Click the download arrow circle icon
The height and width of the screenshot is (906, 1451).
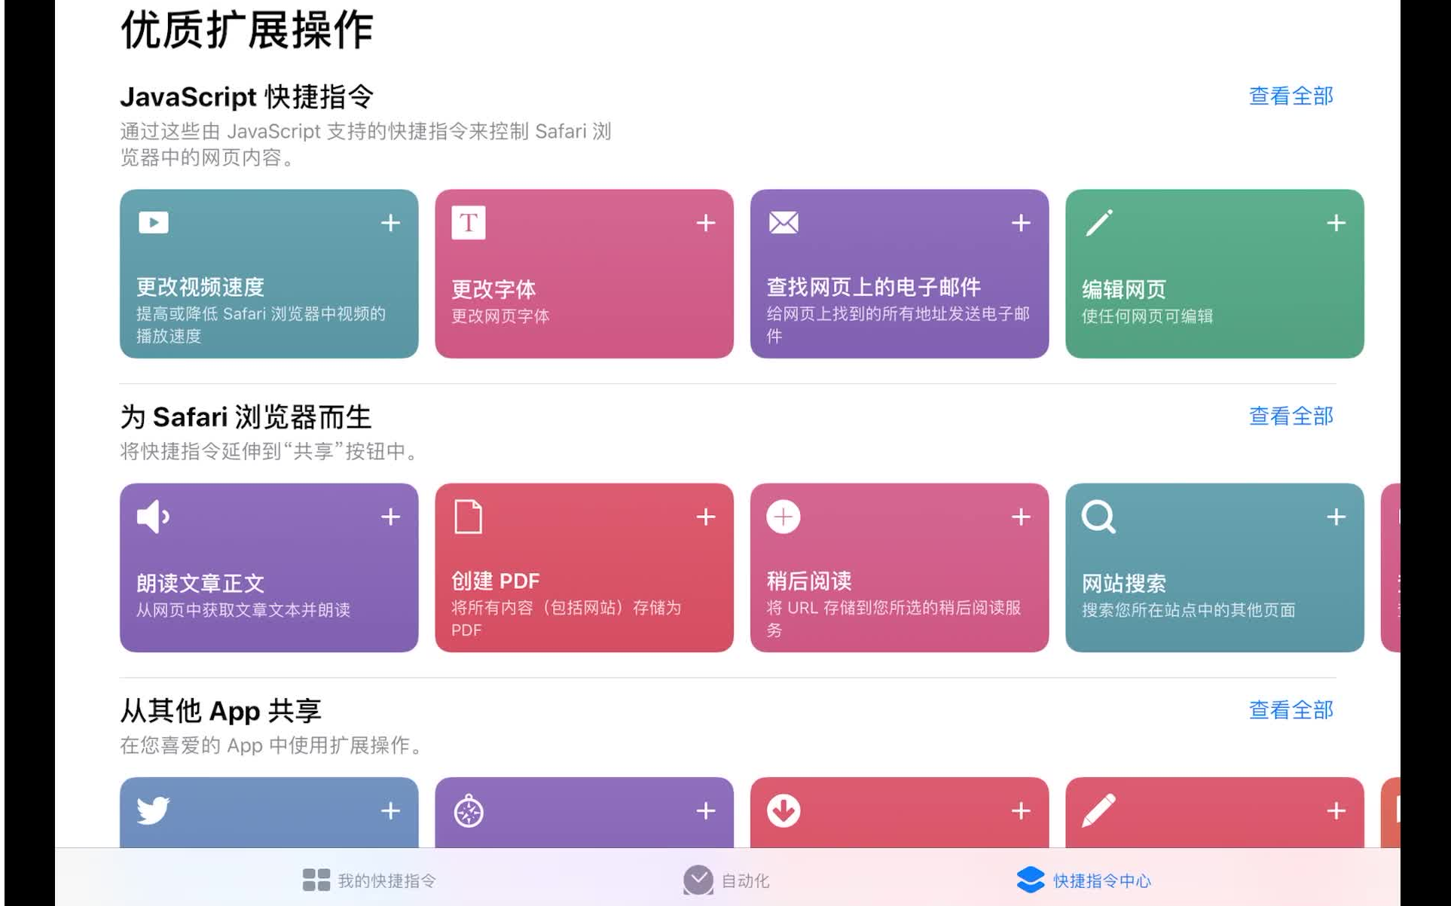coord(784,810)
